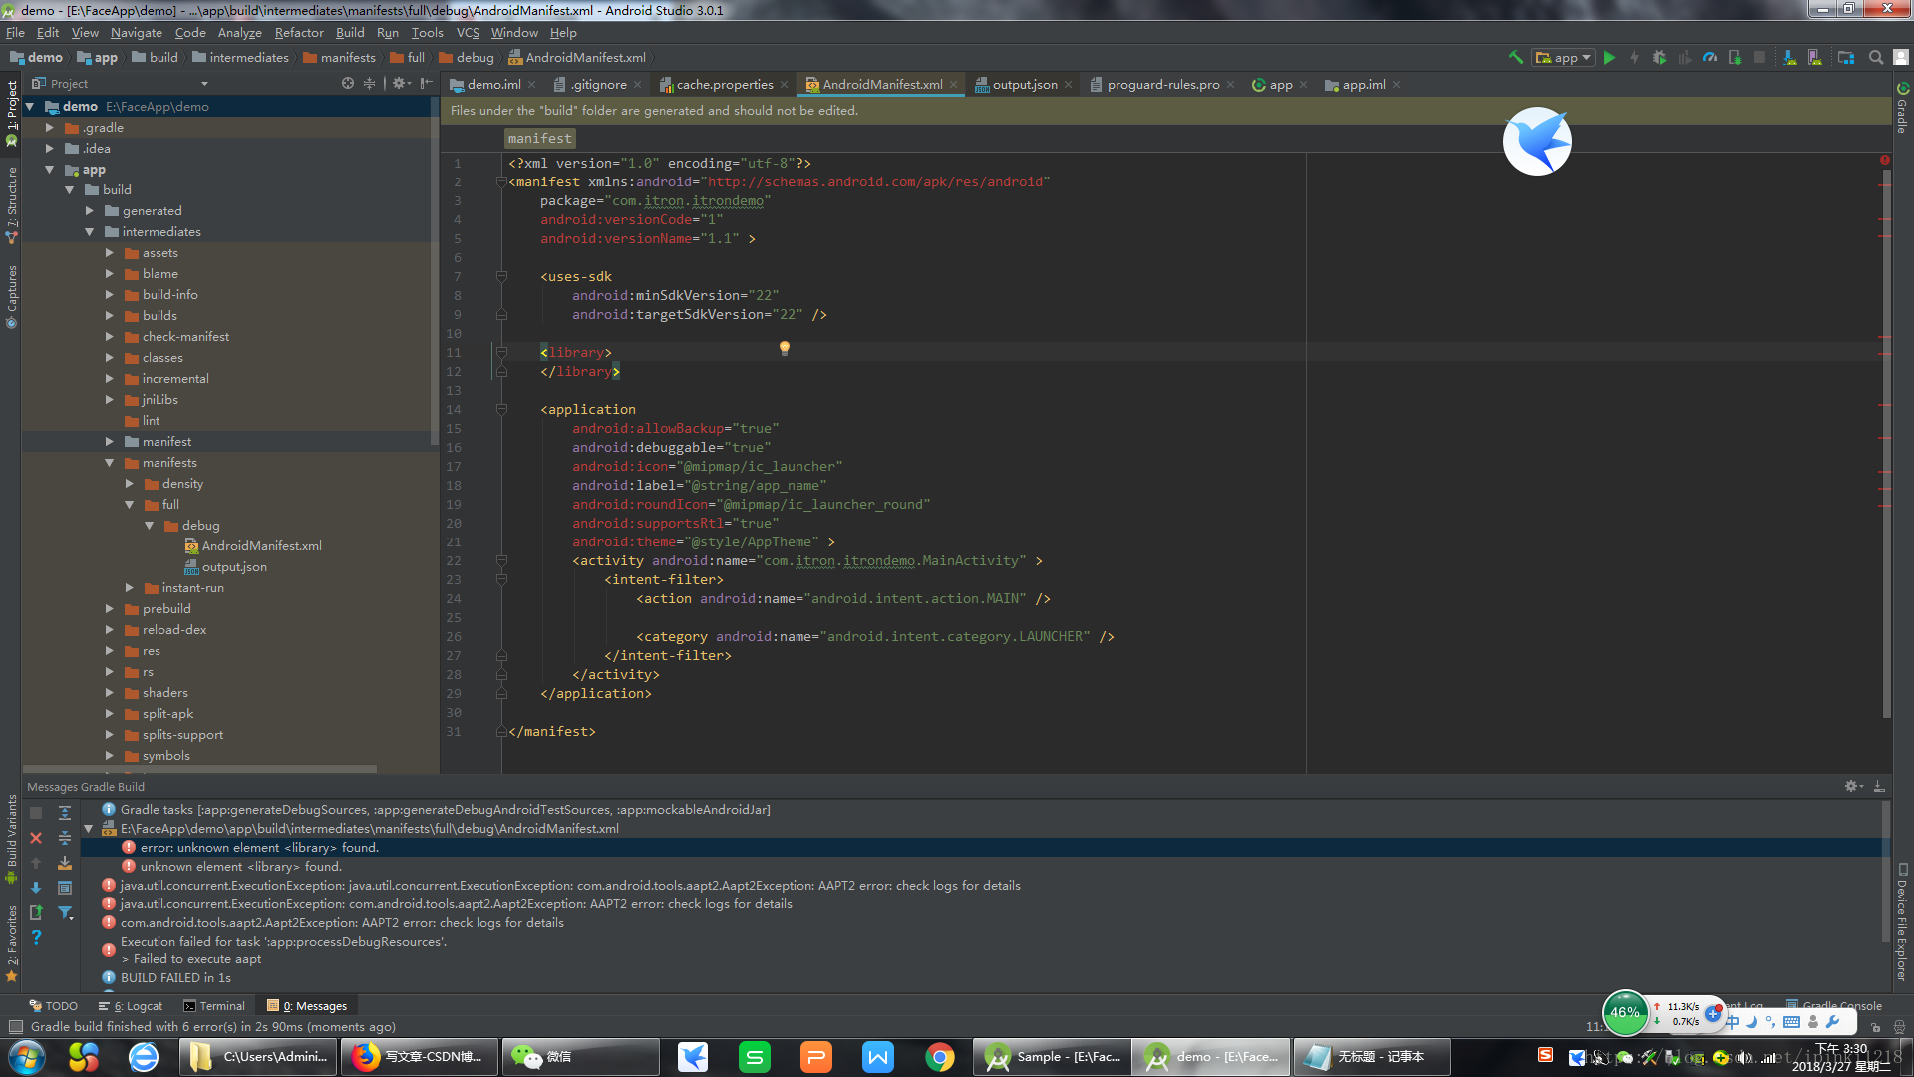Viewport: 1914px width, 1077px height.
Task: Open the app run configuration dropdown
Action: 1565,58
